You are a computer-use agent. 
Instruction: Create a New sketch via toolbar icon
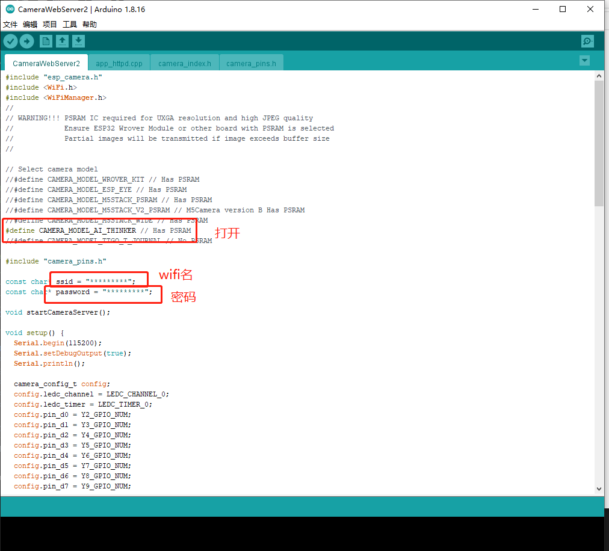click(46, 41)
